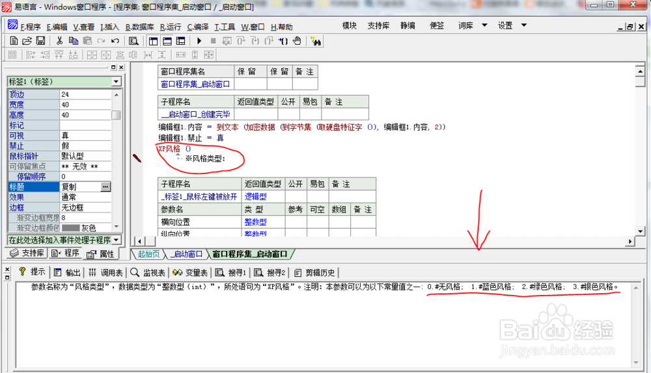
Task: Expand the 词库 dropdown arrow
Action: pyautogui.click(x=484, y=25)
